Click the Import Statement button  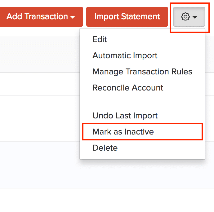(x=127, y=16)
